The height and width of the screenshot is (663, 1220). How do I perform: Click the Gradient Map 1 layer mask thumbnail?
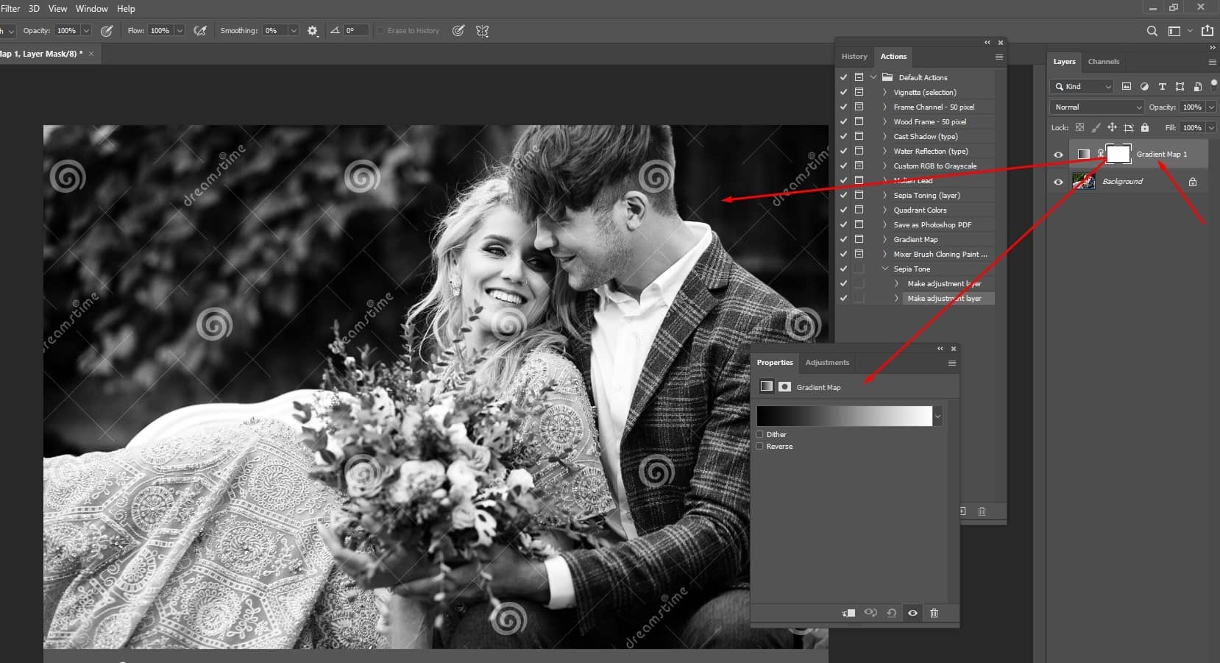pyautogui.click(x=1118, y=153)
